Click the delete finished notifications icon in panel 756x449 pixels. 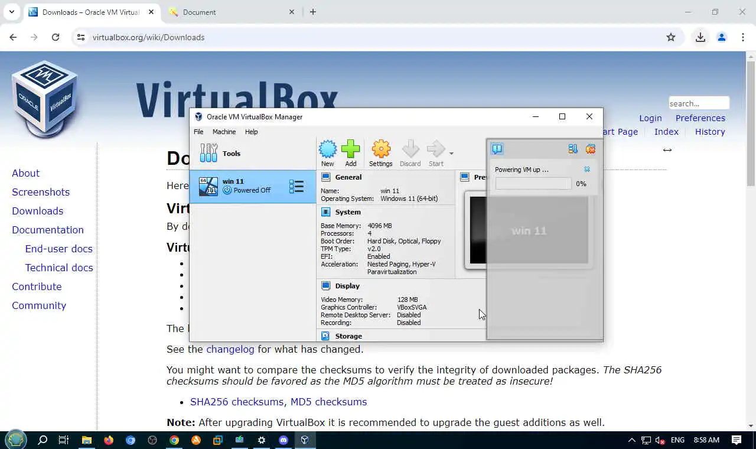pos(591,149)
